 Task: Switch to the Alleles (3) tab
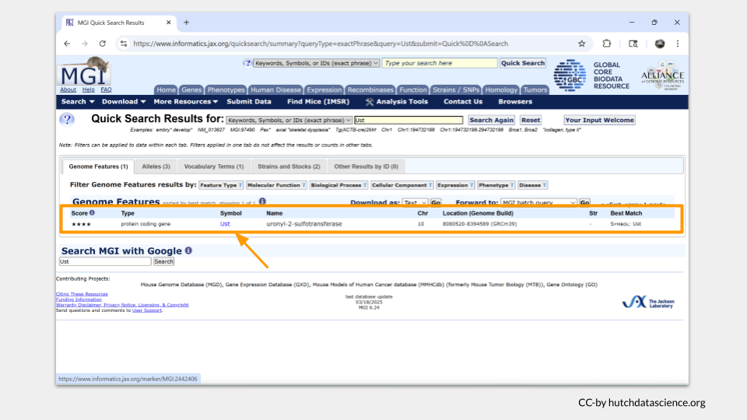(156, 166)
